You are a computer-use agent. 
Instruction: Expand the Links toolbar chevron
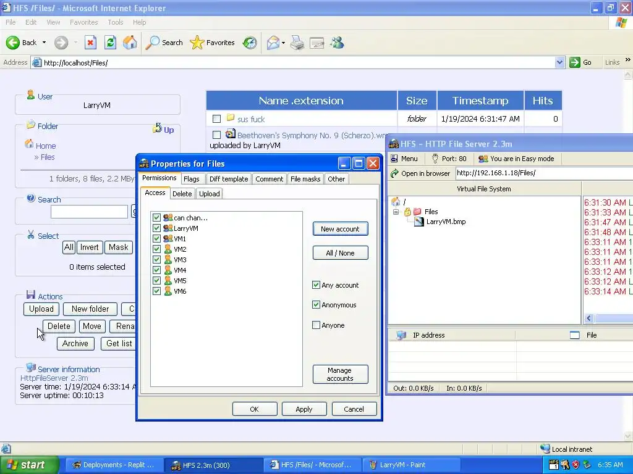628,60
